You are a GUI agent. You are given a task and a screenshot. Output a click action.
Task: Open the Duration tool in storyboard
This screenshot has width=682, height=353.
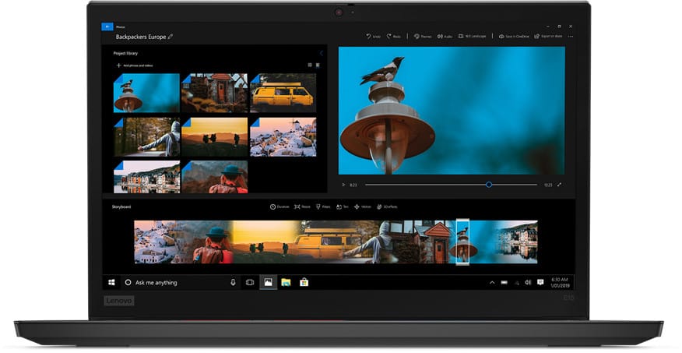279,207
